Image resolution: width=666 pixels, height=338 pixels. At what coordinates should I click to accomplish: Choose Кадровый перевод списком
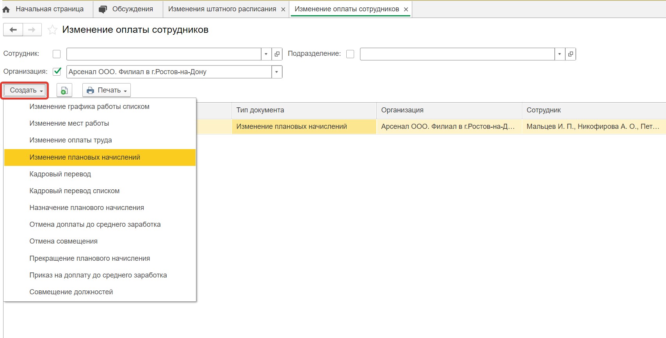tap(100, 191)
